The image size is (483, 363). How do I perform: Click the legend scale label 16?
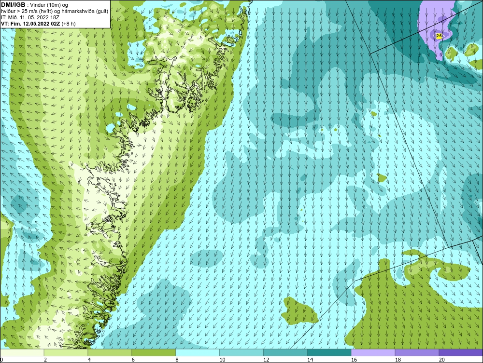pos(354,360)
